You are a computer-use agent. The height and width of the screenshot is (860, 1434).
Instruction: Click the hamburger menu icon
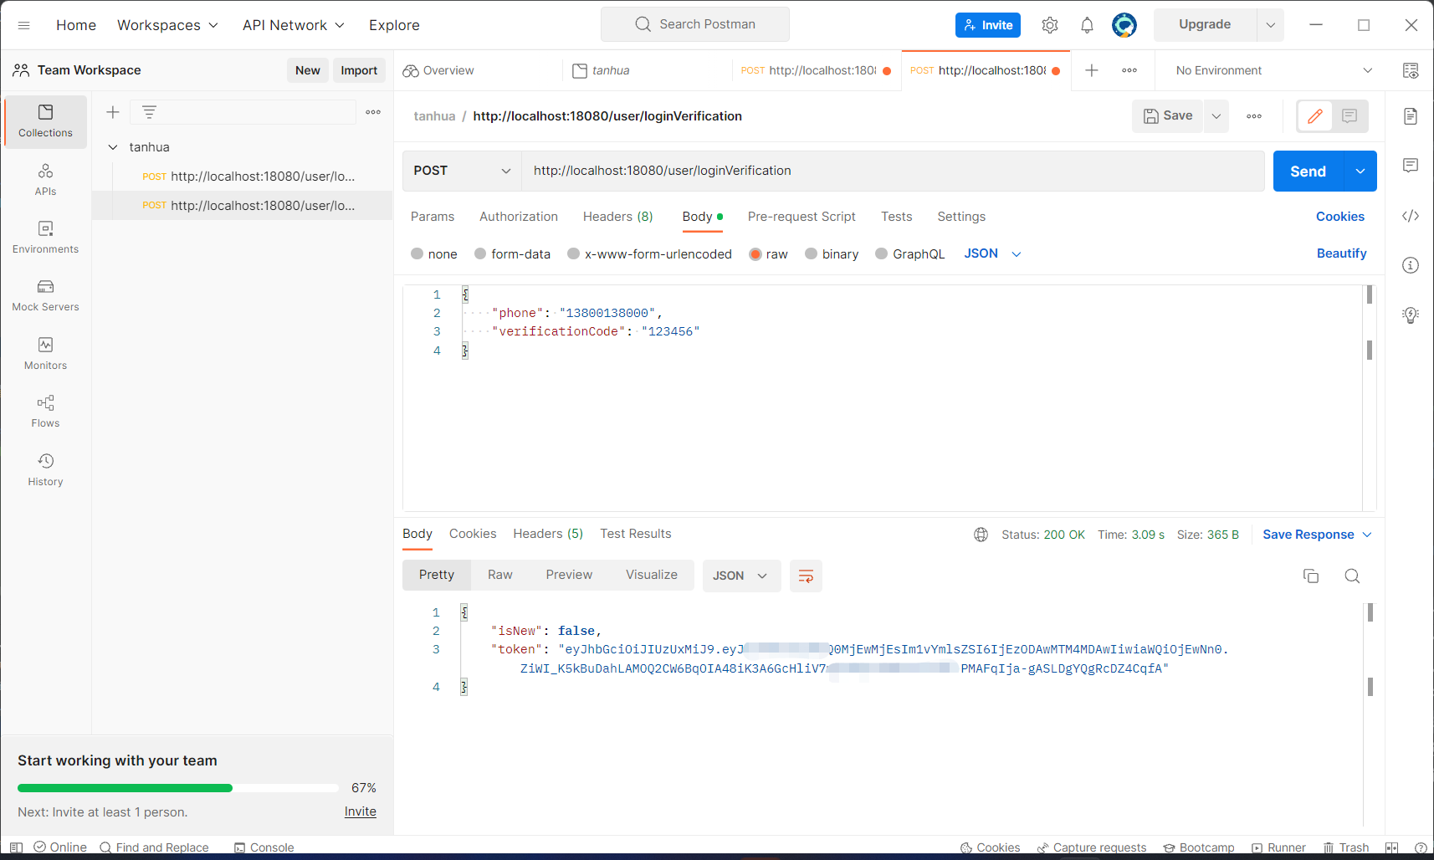pyautogui.click(x=24, y=25)
